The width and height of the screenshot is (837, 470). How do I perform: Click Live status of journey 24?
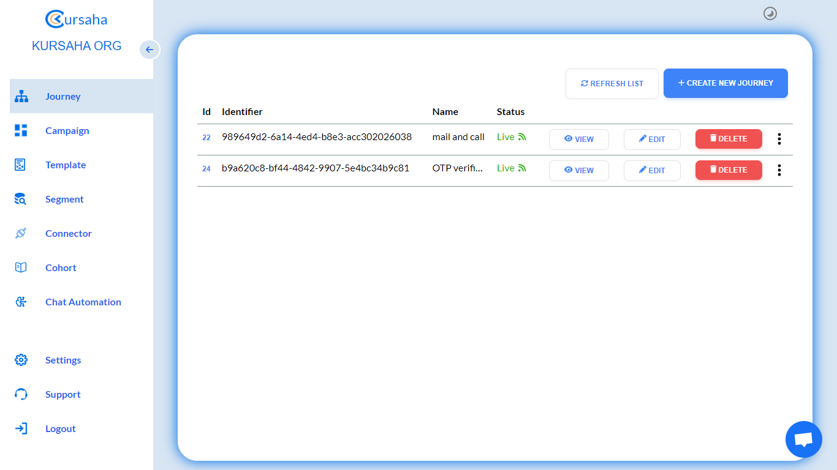pyautogui.click(x=512, y=168)
